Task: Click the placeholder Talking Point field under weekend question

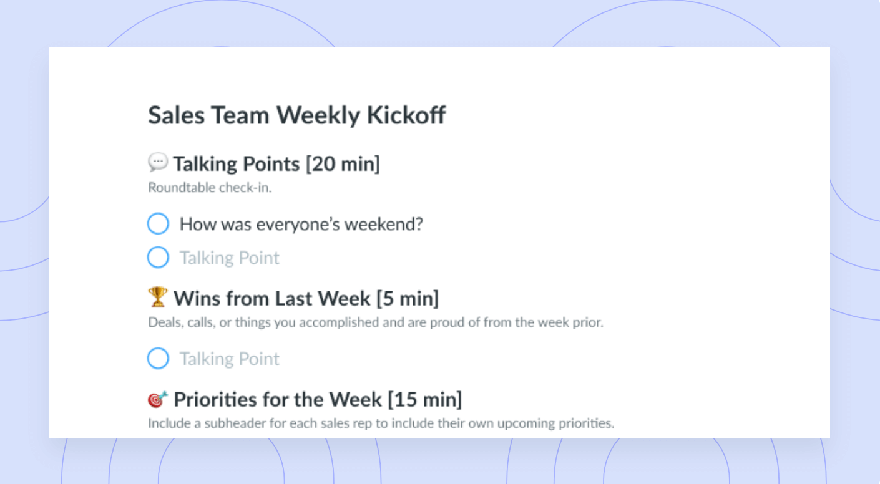Action: point(230,258)
